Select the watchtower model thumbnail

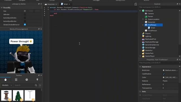[x=6, y=95]
